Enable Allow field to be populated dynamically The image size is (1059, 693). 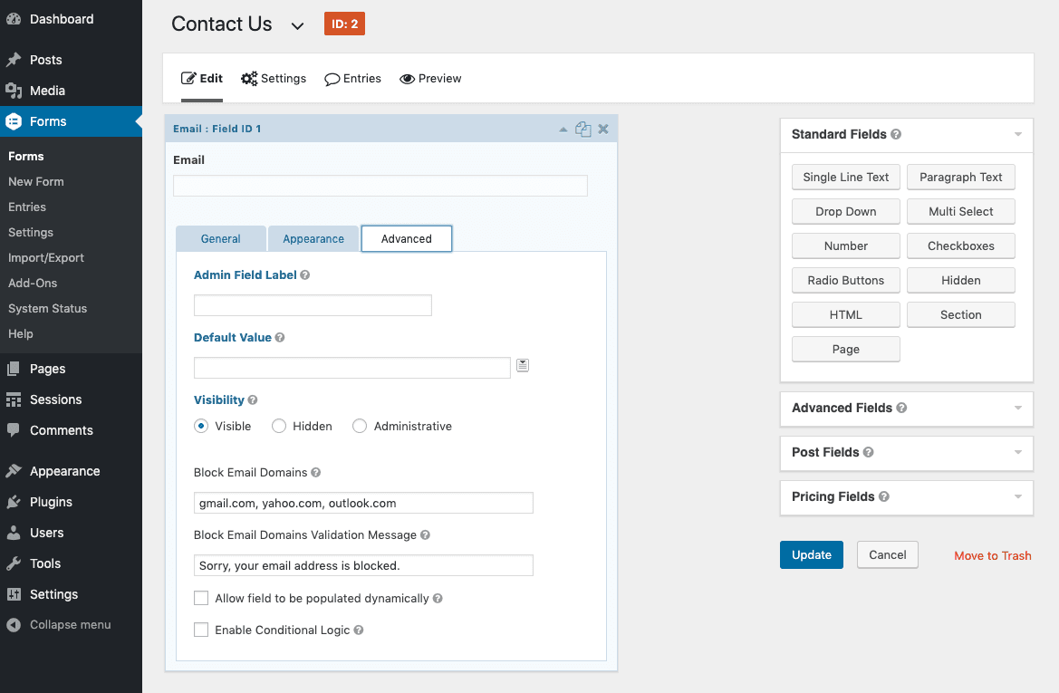(x=201, y=599)
